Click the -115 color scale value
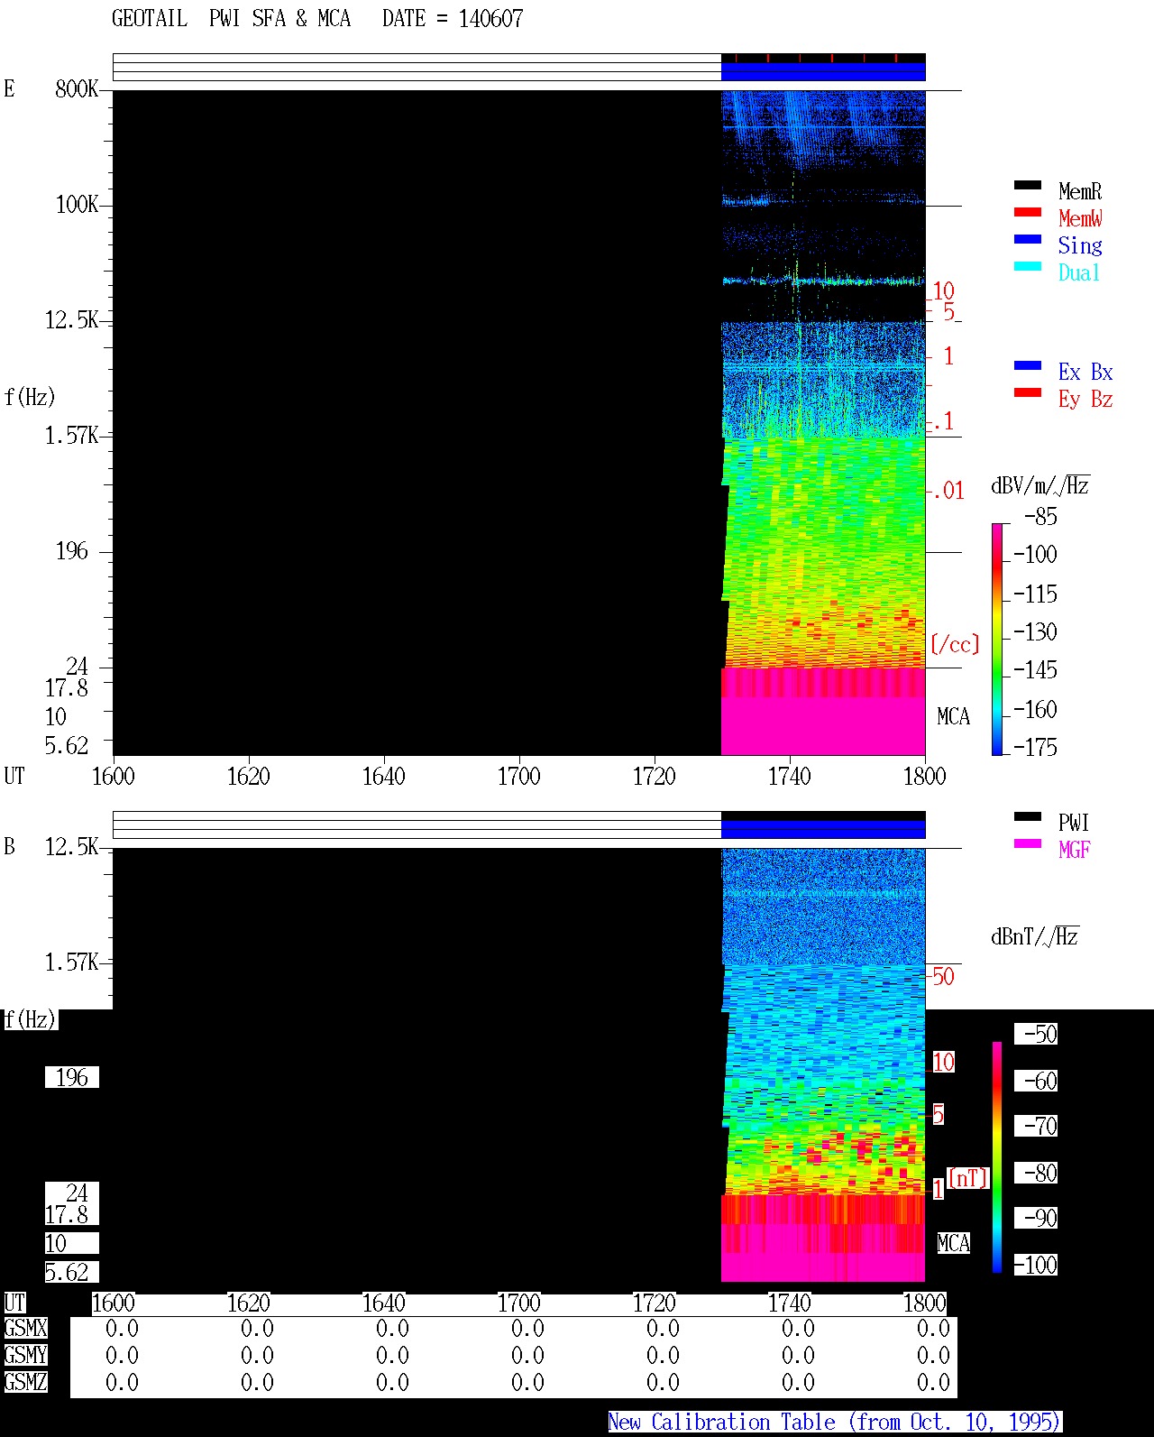The height and width of the screenshot is (1437, 1154). 1035,594
